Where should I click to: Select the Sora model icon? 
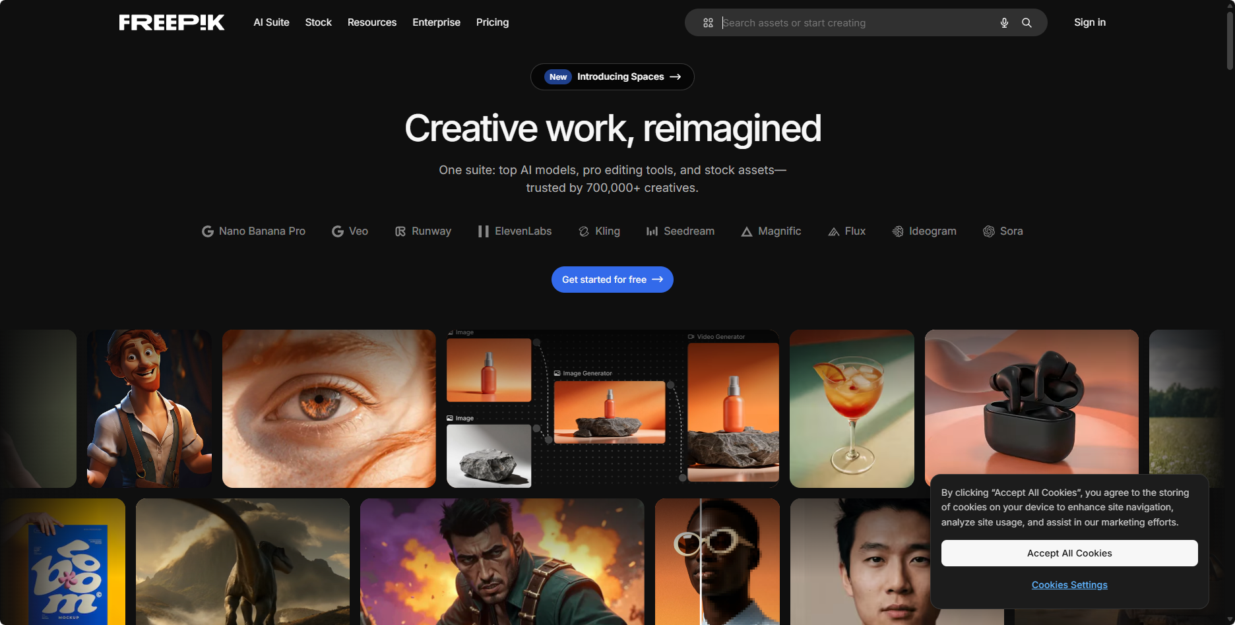pos(989,231)
